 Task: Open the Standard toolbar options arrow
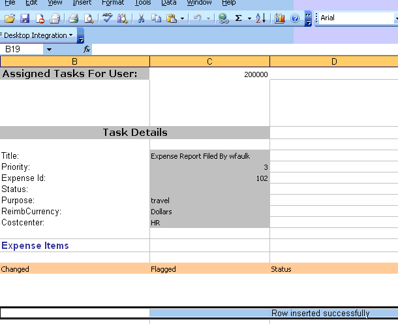click(x=308, y=18)
